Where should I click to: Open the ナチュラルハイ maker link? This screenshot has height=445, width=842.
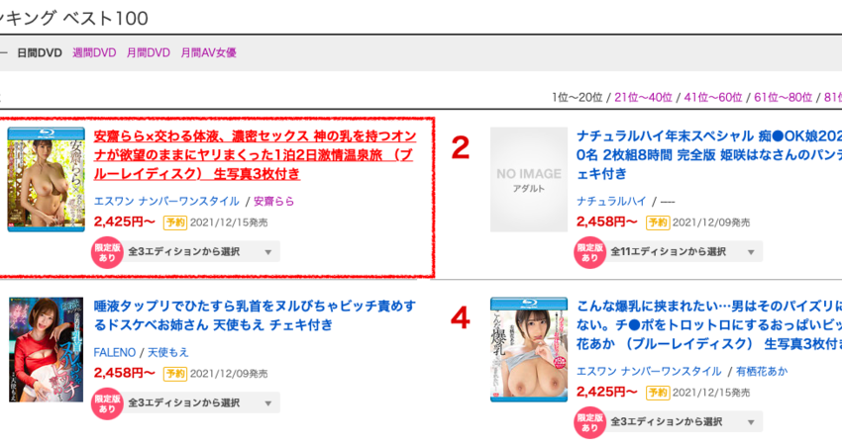(x=611, y=201)
